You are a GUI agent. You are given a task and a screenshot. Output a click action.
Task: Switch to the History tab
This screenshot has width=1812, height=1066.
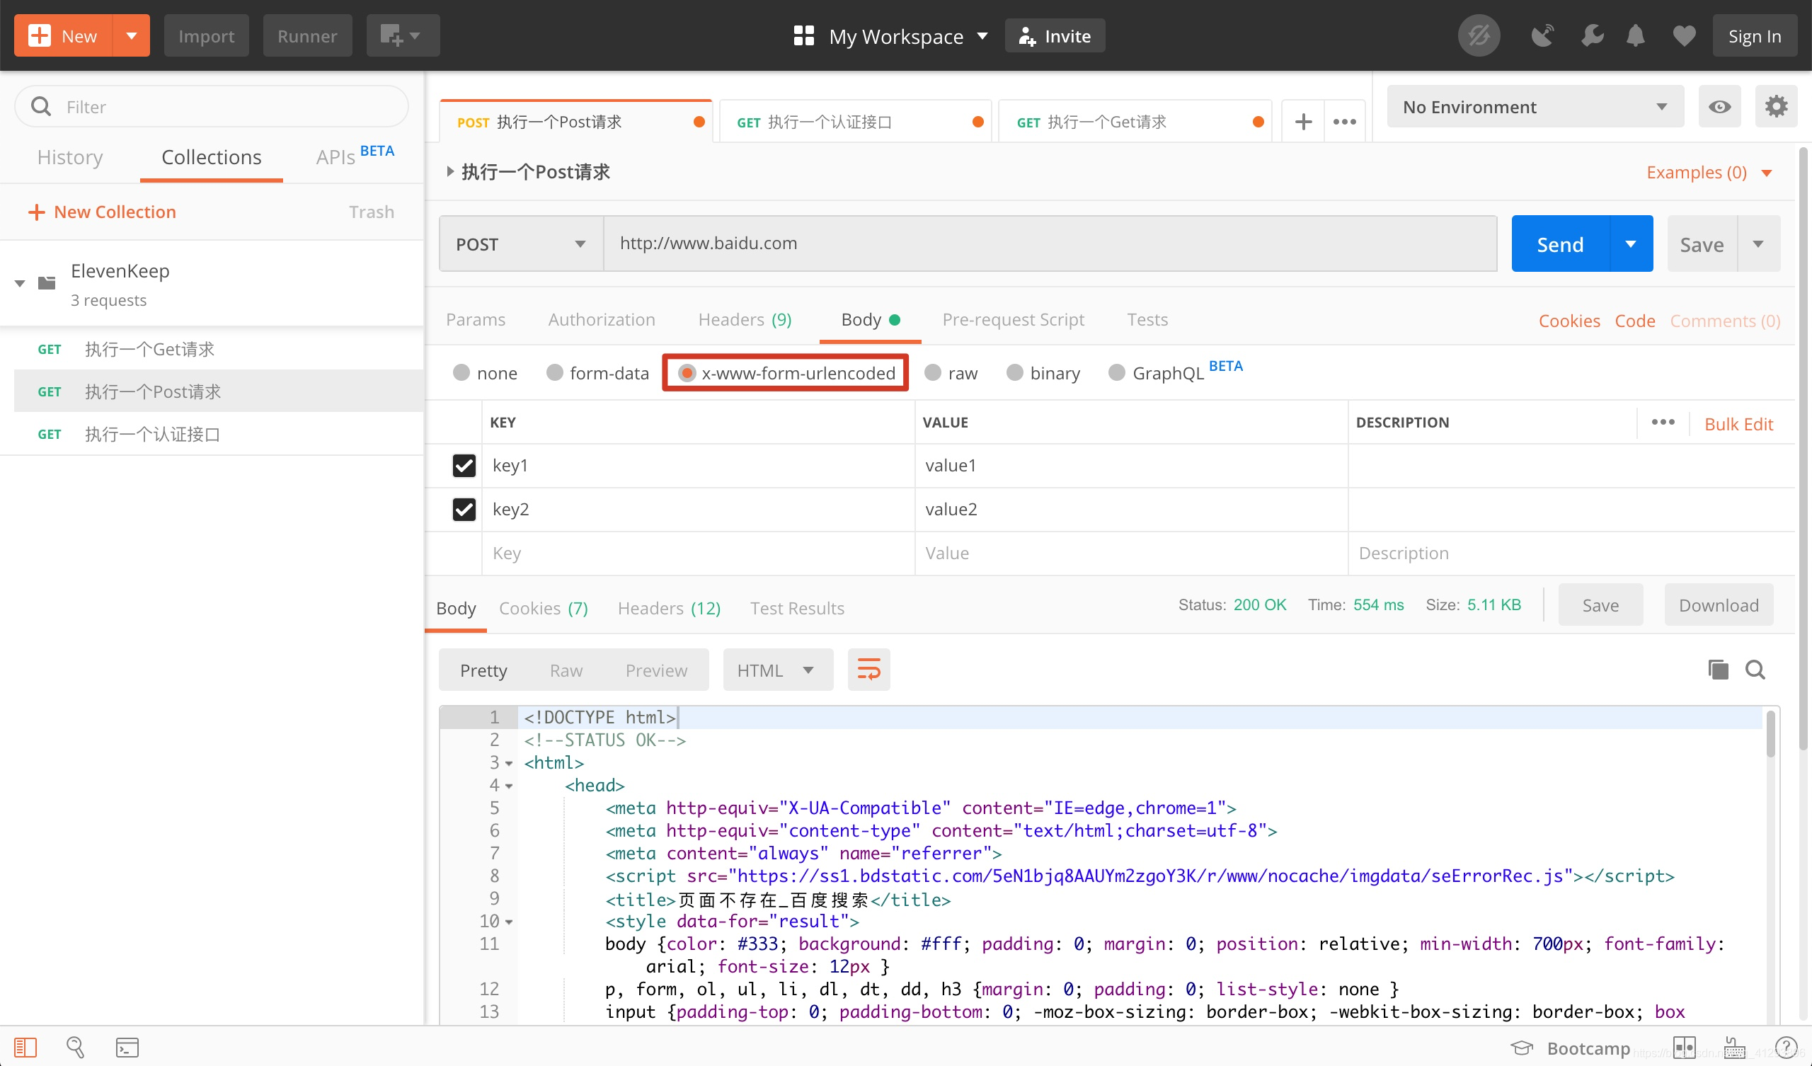click(x=70, y=157)
